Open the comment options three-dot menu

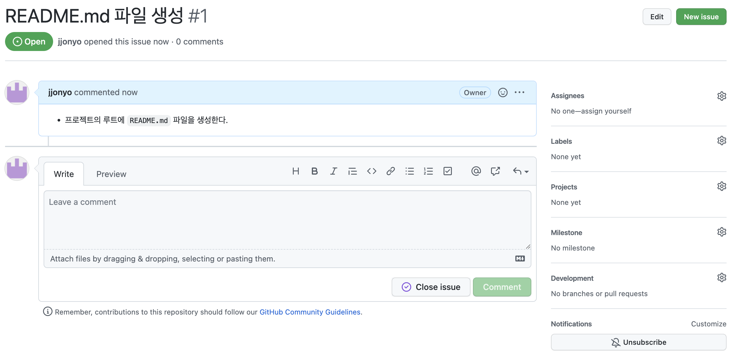click(x=519, y=92)
